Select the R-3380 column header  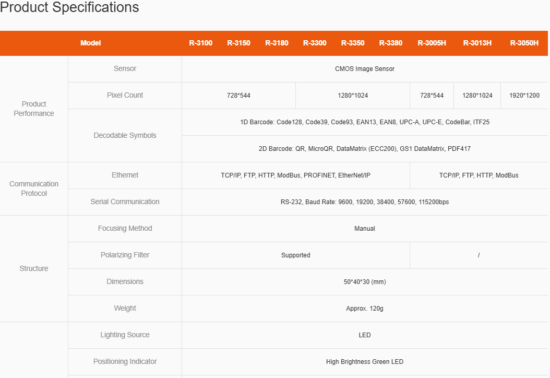[391, 43]
